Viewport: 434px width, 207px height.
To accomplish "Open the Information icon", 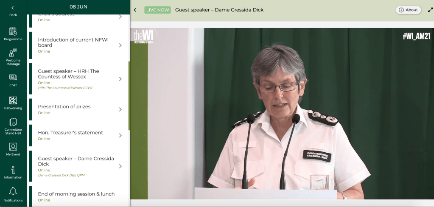I will pyautogui.click(x=13, y=170).
